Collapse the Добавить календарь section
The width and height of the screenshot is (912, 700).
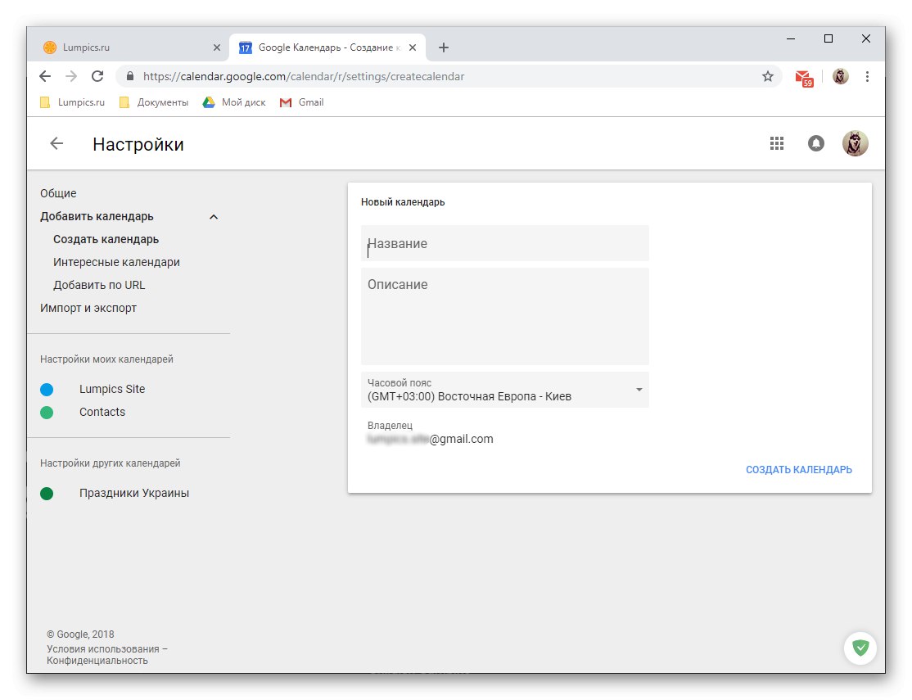[213, 216]
